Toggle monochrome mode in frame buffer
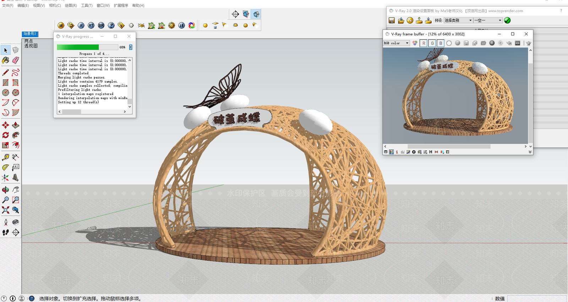This screenshot has width=568, height=302. tap(458, 43)
